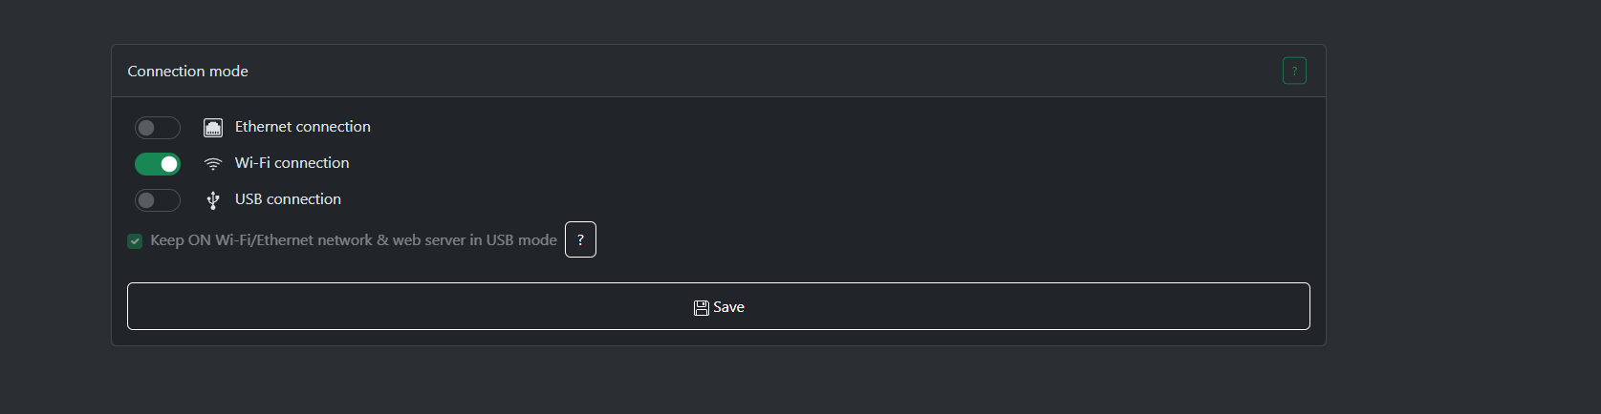Enable the Ethernet connection toggle

pos(158,128)
